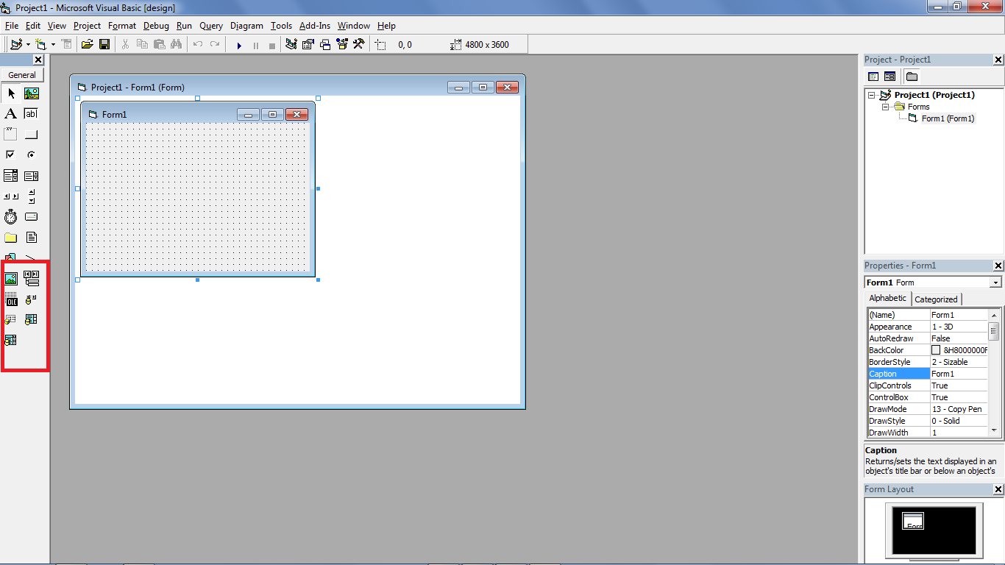Select the OptionButton control tool
This screenshot has height=565, width=1005.
(x=32, y=155)
